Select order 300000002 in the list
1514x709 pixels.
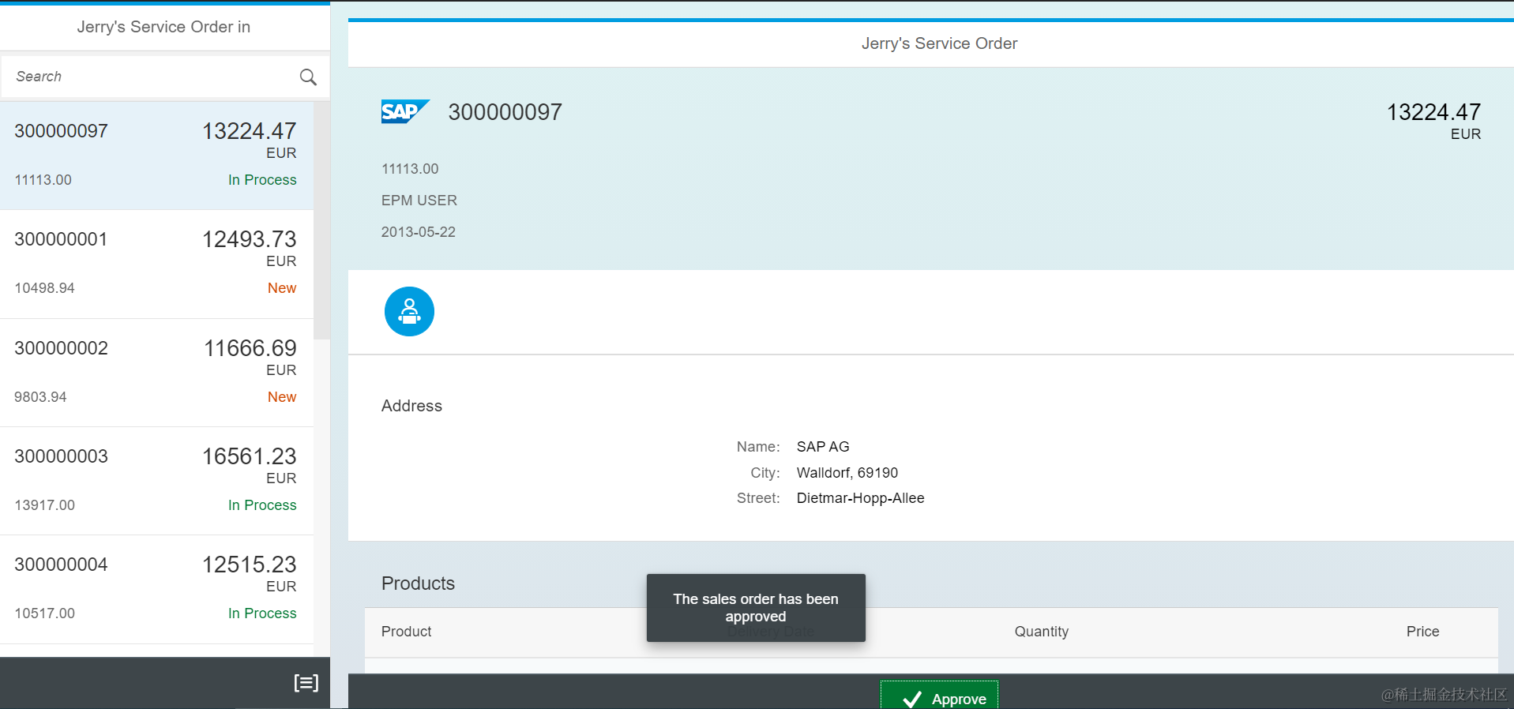[156, 373]
